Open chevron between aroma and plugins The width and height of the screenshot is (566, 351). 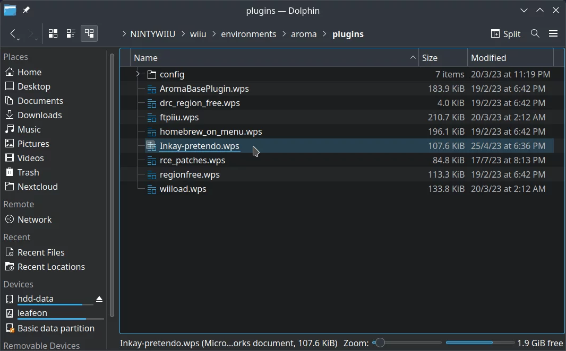(324, 34)
